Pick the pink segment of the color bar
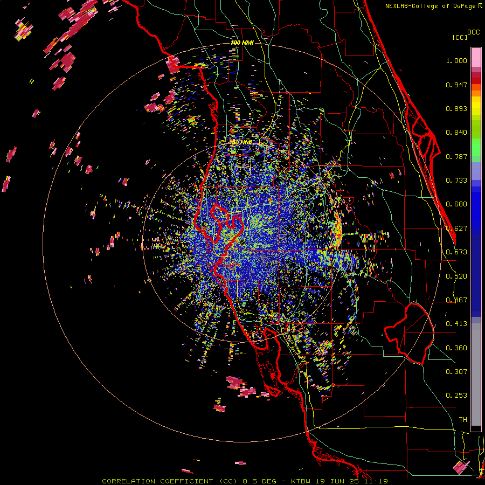 tap(476, 57)
